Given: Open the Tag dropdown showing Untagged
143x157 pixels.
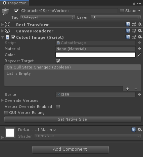Looking at the screenshot, I should (48, 17).
